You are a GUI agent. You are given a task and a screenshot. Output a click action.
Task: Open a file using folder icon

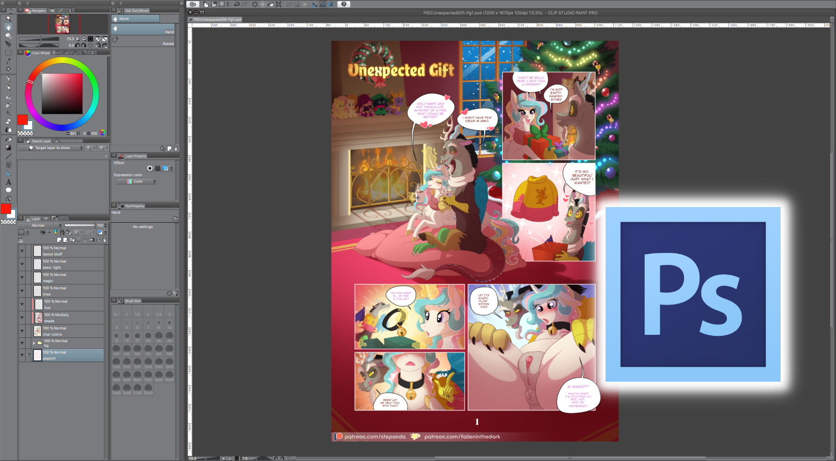coord(214,4)
